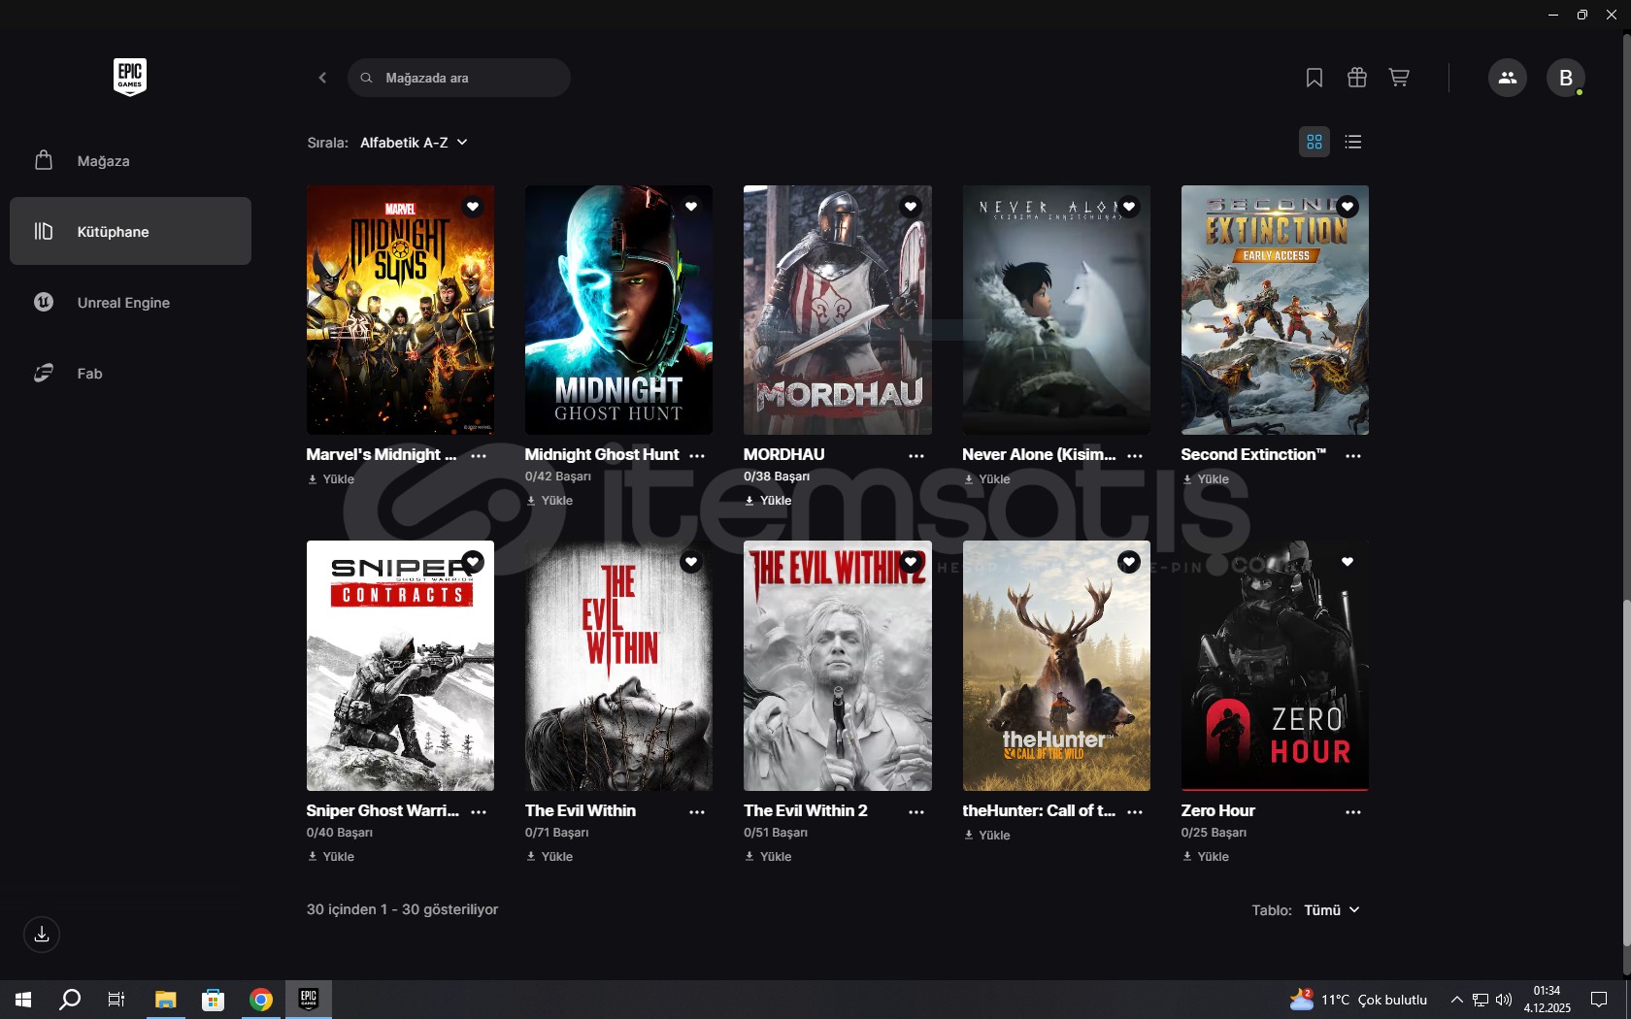The image size is (1631, 1019).
Task: Open more options for Zero Hour
Action: (x=1353, y=811)
